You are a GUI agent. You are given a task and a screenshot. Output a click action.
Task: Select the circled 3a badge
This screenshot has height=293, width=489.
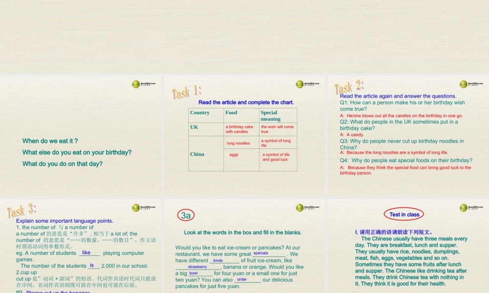pos(186,215)
